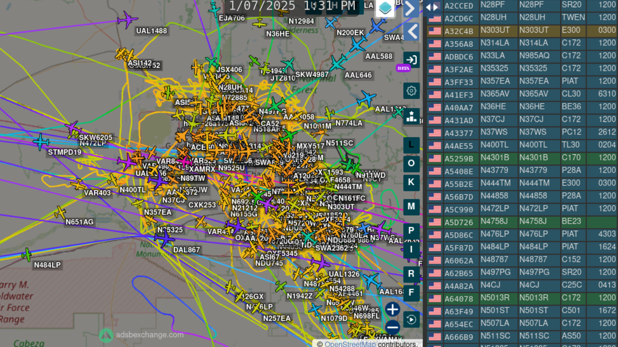
Task: Click the US flag in the A5259B row
Action: coord(435,158)
